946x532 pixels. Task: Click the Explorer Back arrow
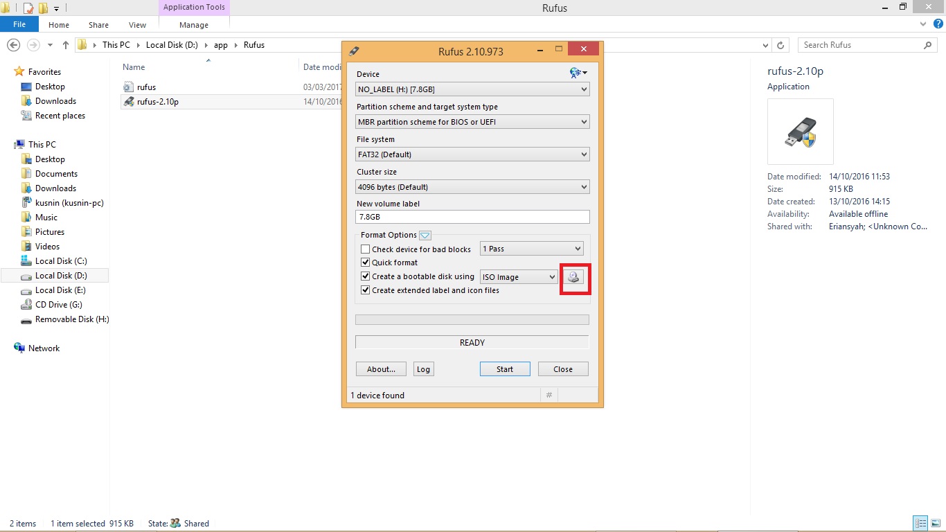tap(13, 45)
